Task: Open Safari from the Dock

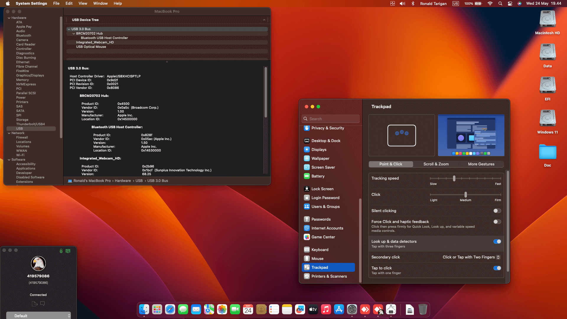Action: [x=170, y=309]
